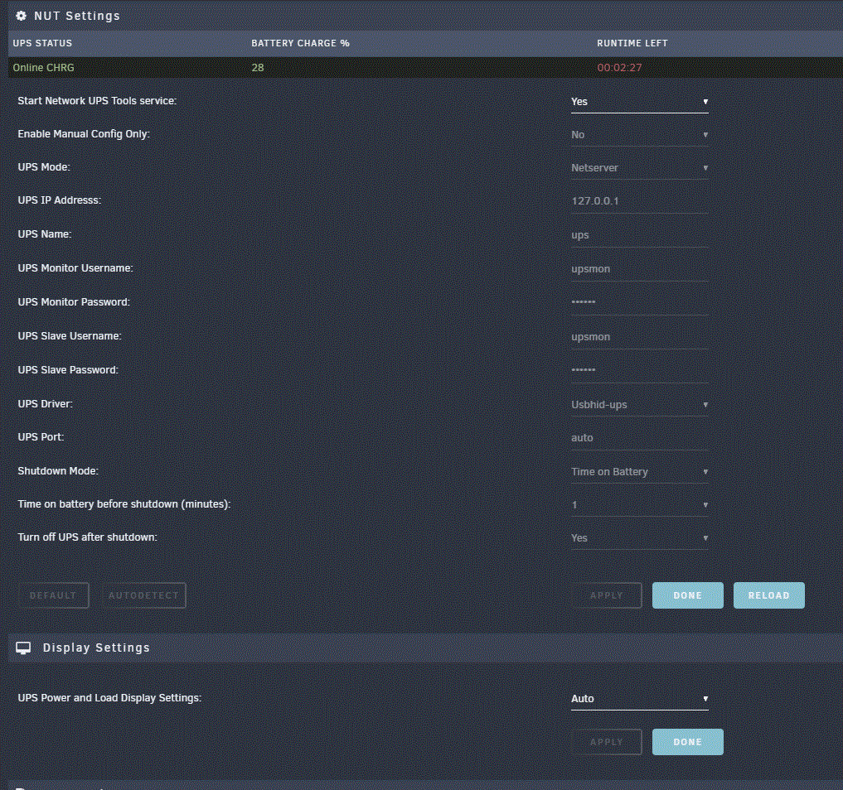Open the UPS Driver Usbhid-ups dropdown
The image size is (843, 790).
click(639, 405)
